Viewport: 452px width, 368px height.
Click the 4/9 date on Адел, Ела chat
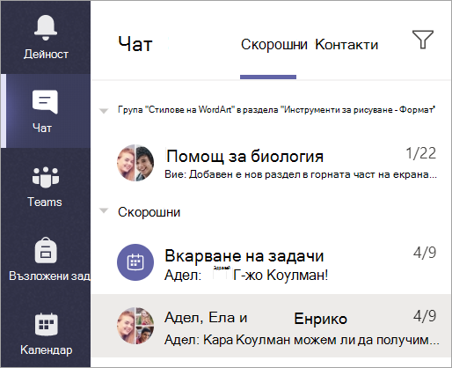pos(425,316)
